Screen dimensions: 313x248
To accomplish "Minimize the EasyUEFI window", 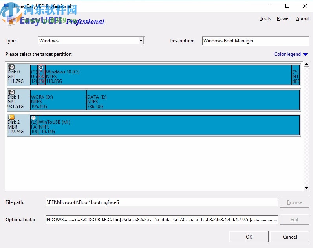I will [269, 6].
